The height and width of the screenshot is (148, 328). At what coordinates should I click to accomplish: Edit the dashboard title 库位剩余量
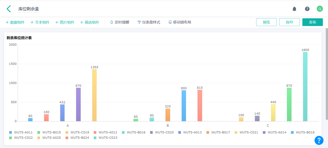coord(29,9)
